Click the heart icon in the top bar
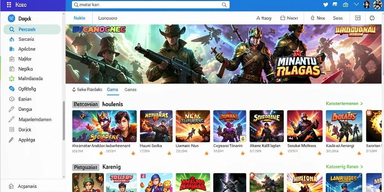Image resolution: width=384 pixels, height=192 pixels. (325, 4)
